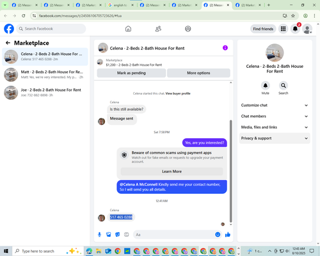
Task: Go to the Home feed icon
Action: click(128, 29)
